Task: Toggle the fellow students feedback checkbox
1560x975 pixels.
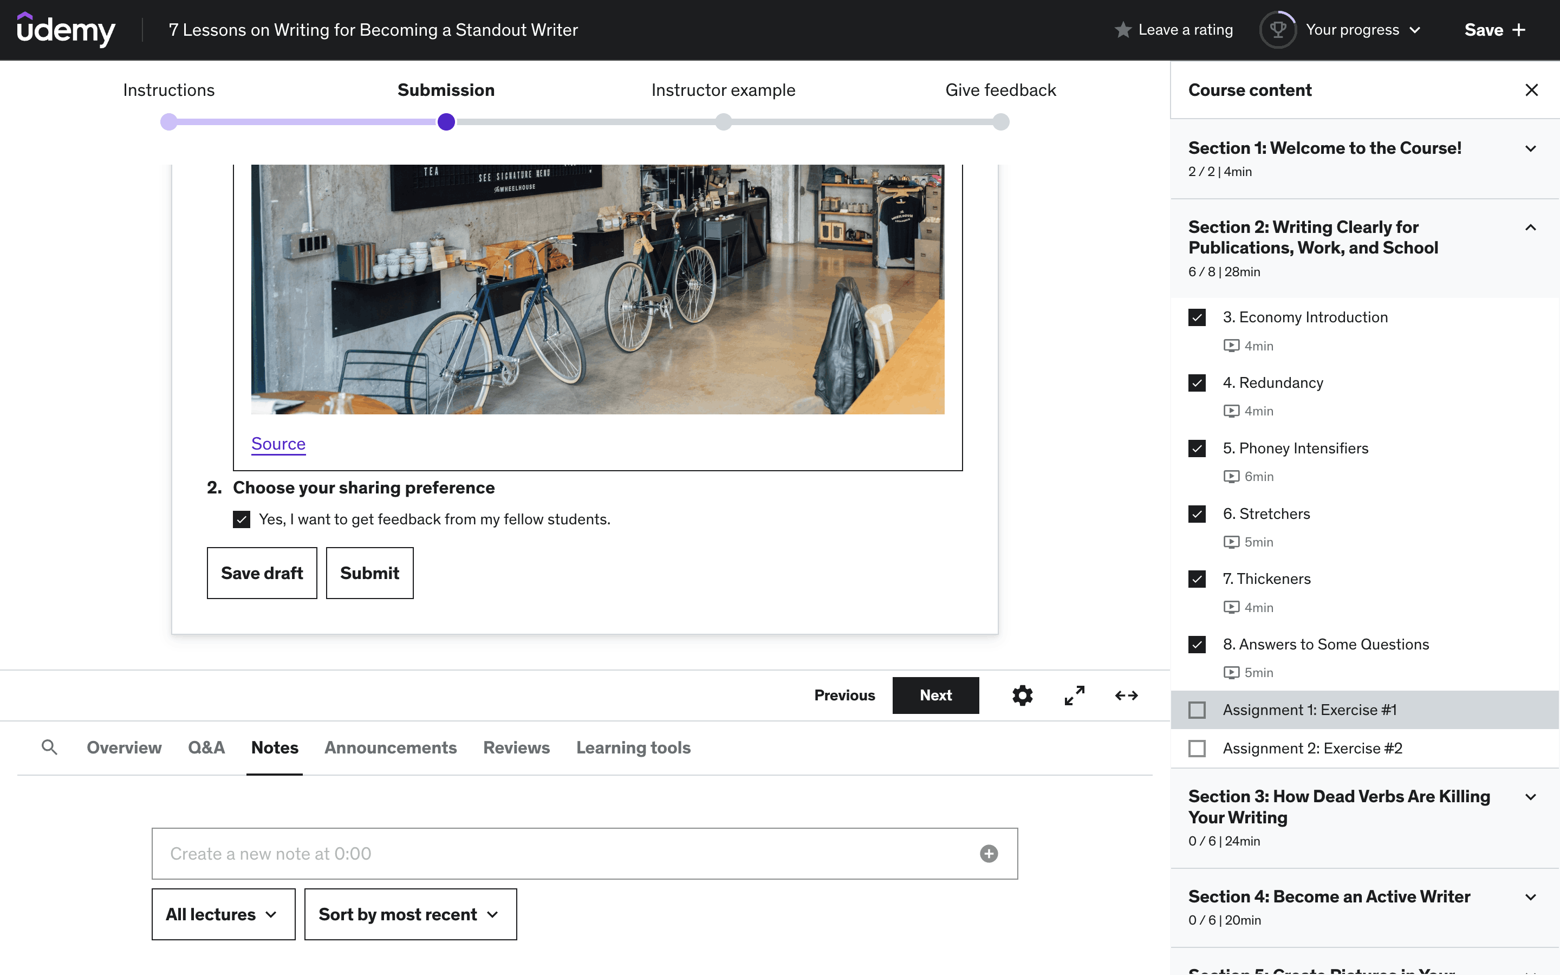Action: (241, 520)
